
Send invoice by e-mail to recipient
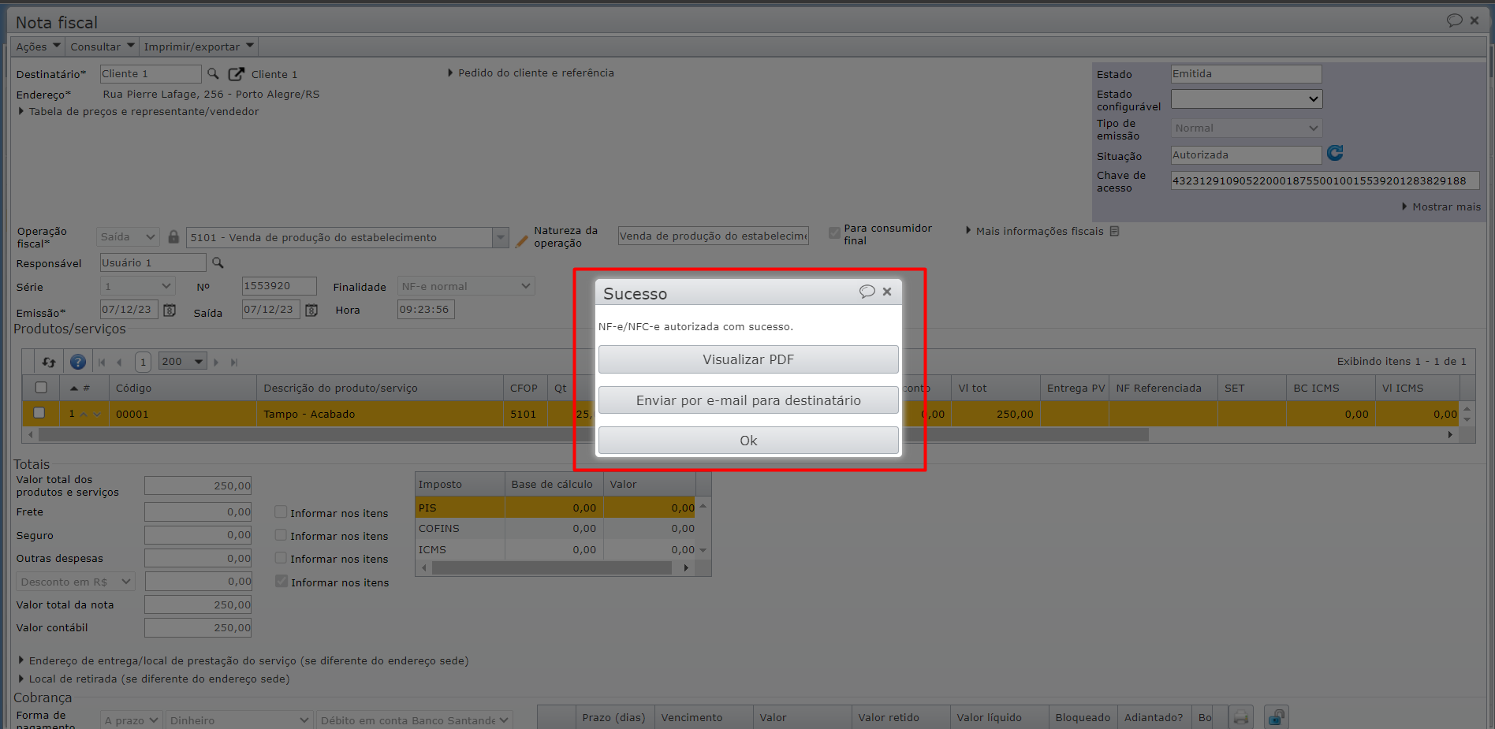click(748, 400)
